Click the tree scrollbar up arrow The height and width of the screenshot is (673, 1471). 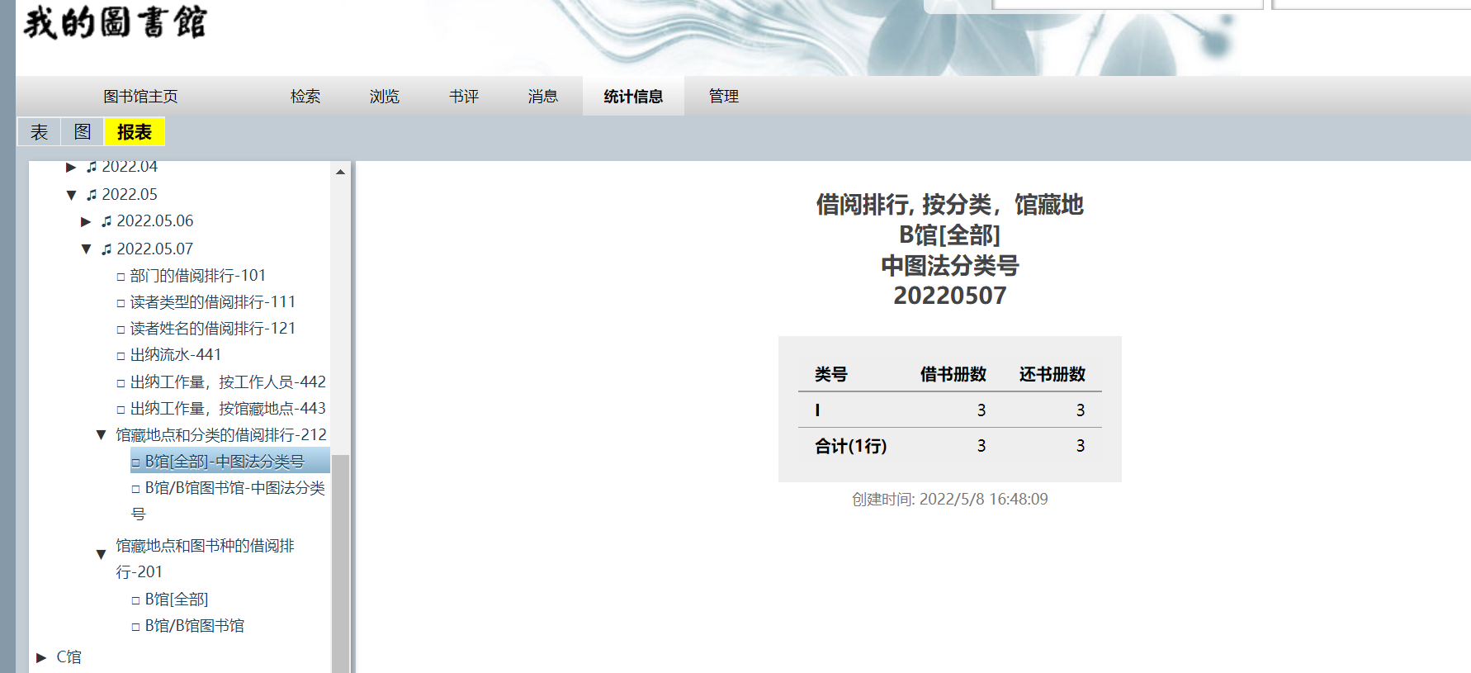(x=340, y=172)
